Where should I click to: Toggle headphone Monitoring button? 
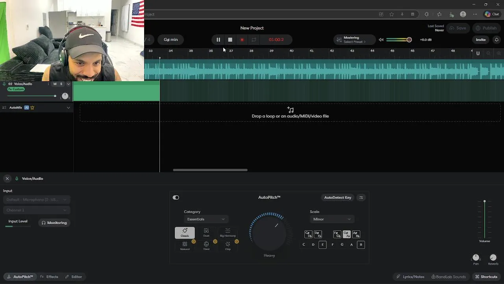click(54, 223)
